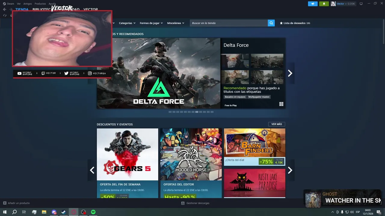Open the Windows Start menu
Screen dimensions: 385x216
(5, 212)
